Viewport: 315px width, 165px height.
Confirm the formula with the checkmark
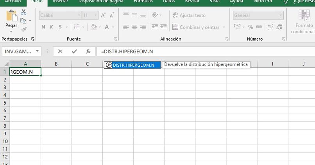(74, 51)
